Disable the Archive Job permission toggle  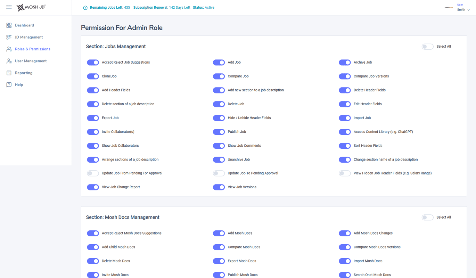click(x=345, y=62)
